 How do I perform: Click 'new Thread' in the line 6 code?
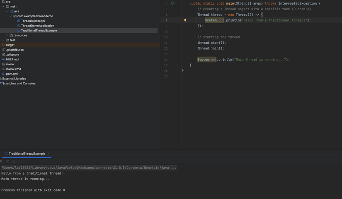pos(238,14)
